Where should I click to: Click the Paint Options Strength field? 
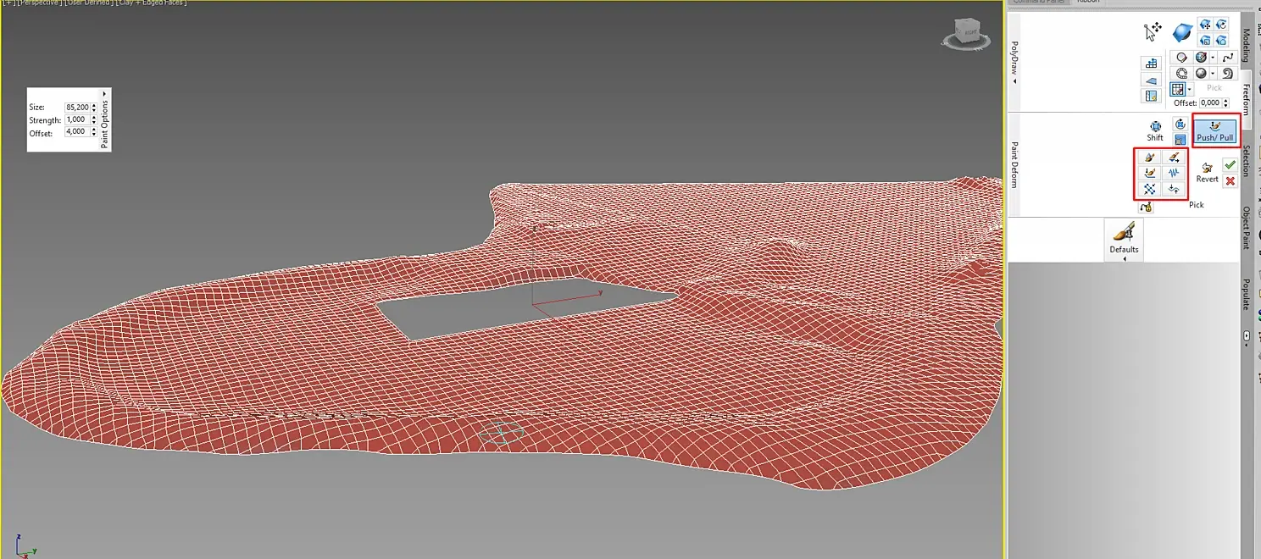[77, 120]
